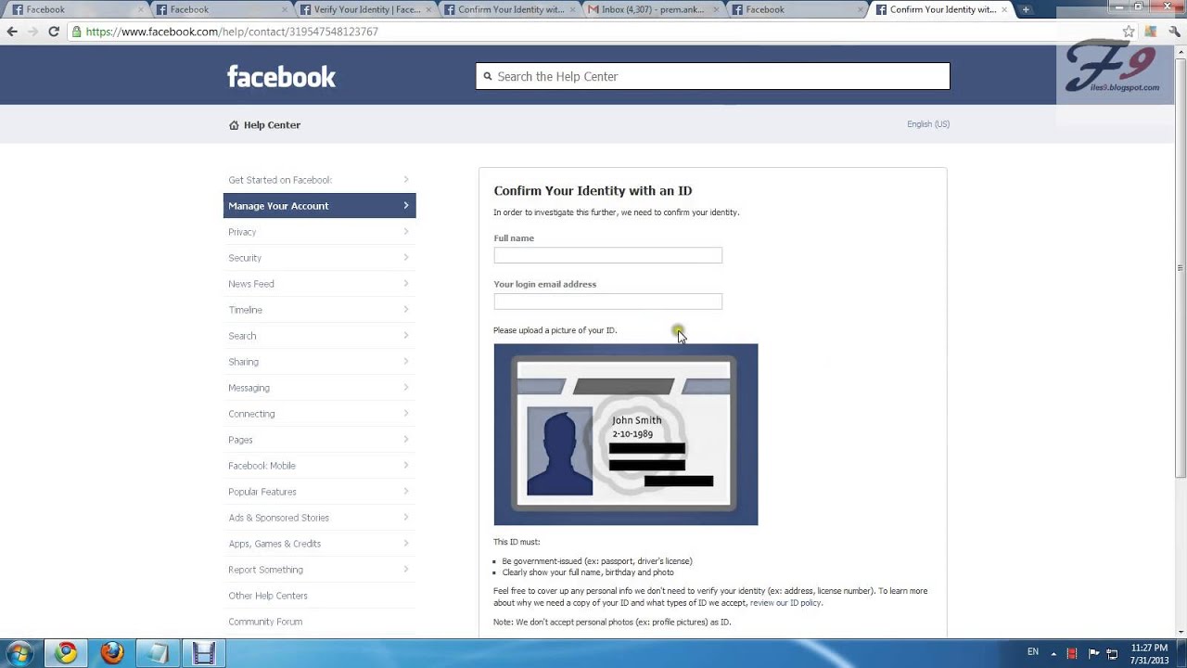This screenshot has width=1187, height=668.
Task: Open the Facebook Mobile help topic
Action: coord(319,466)
